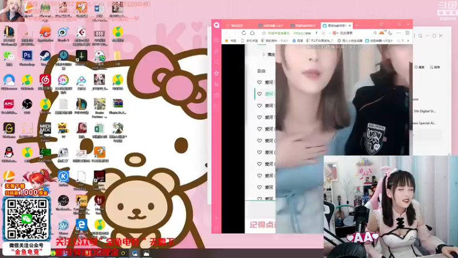Viewport: 458px width, 258px height.
Task: Open the game controller toolbar icon
Action: (381, 33)
